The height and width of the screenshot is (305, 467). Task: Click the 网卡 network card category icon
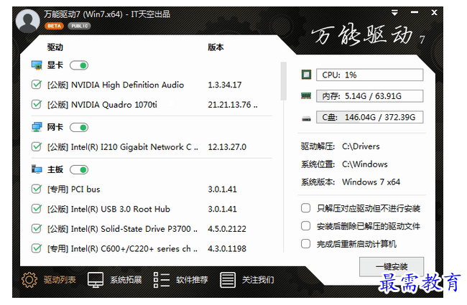point(37,127)
